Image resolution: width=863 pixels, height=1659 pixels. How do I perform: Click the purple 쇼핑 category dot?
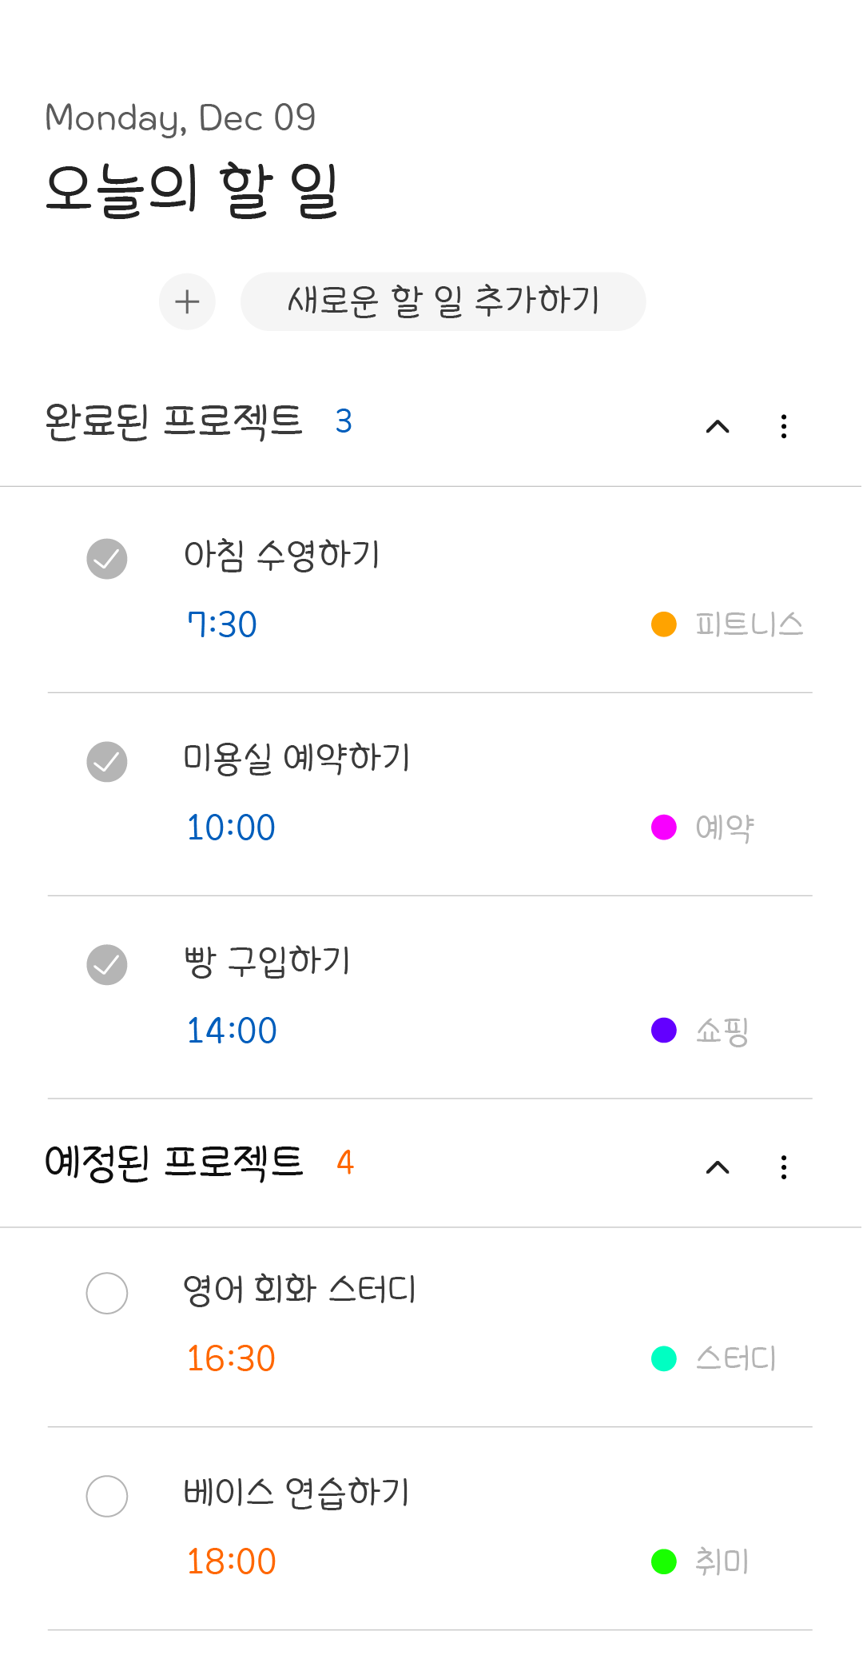664,1031
